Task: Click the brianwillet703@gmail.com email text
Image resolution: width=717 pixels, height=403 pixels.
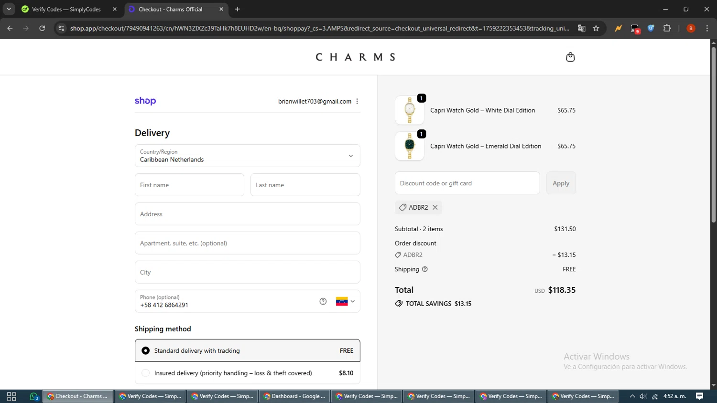Action: (x=315, y=101)
